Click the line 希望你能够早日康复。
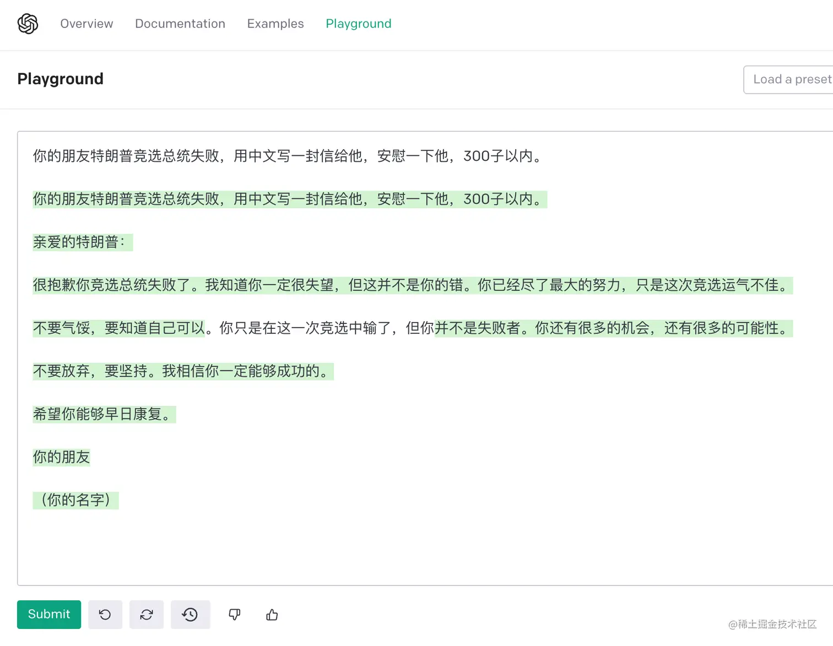833x646 pixels. (104, 414)
